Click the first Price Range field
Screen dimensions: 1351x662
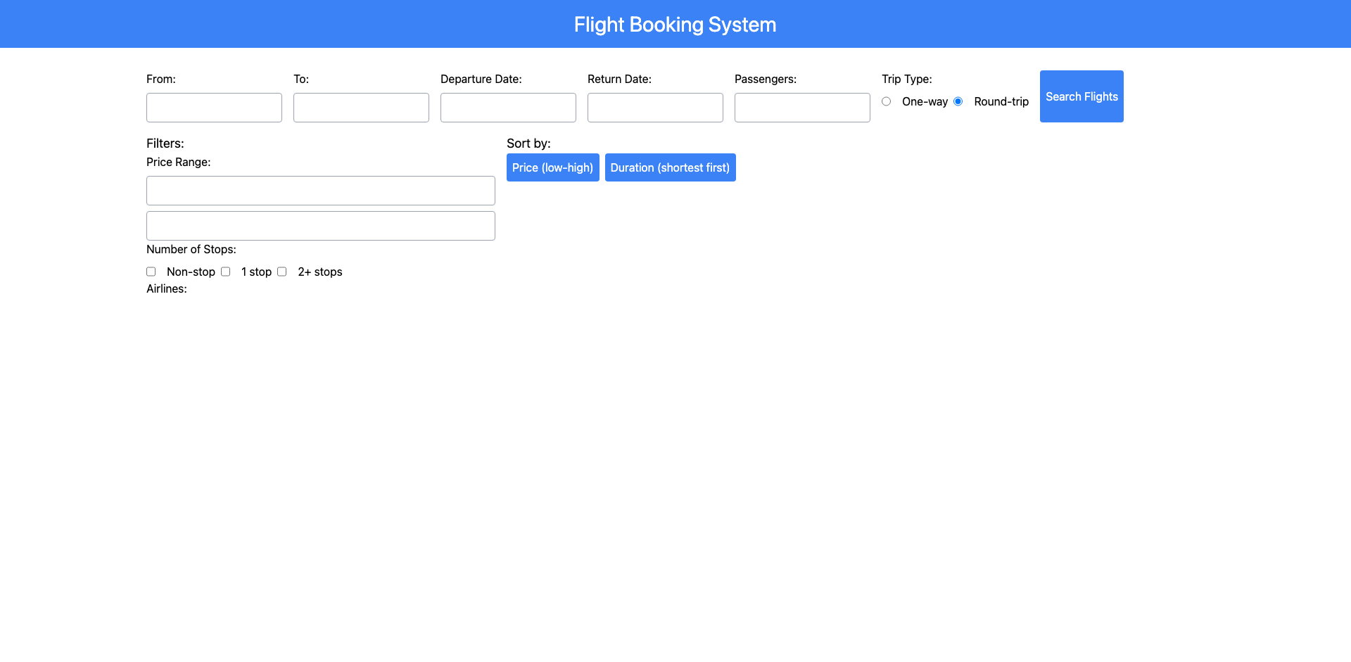tap(320, 191)
